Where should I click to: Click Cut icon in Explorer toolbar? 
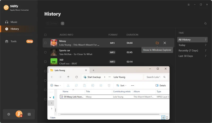68,86
